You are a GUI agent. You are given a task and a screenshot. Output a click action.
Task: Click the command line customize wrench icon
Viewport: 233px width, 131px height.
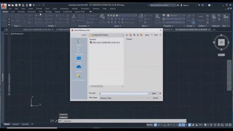(56, 121)
